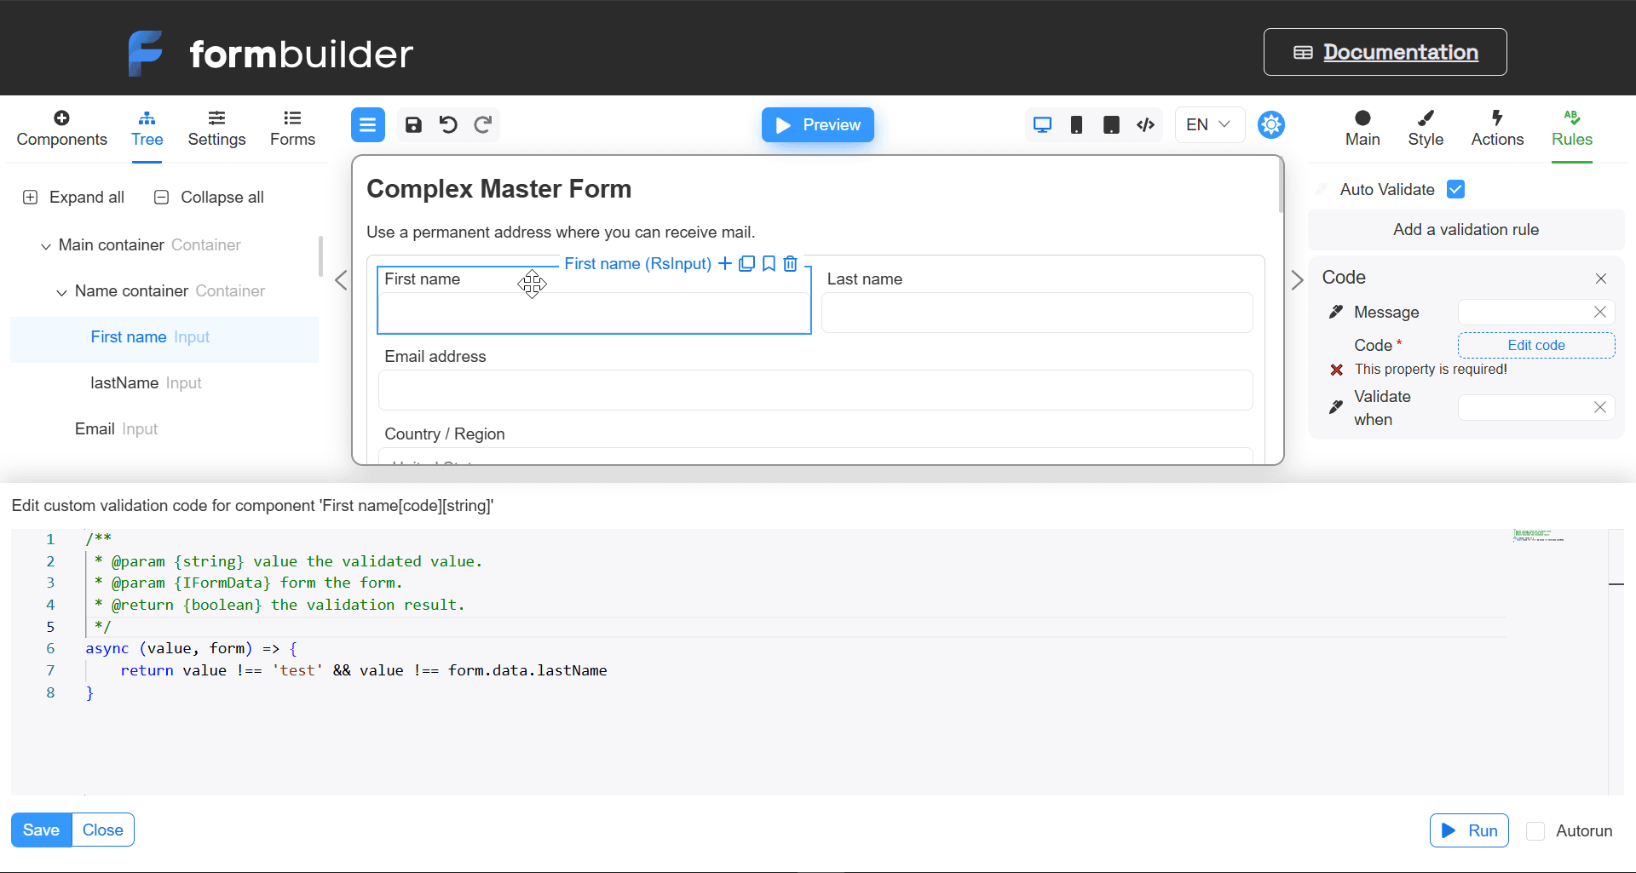The height and width of the screenshot is (873, 1636).
Task: Toggle the blue hamburger menu button
Action: tap(368, 125)
